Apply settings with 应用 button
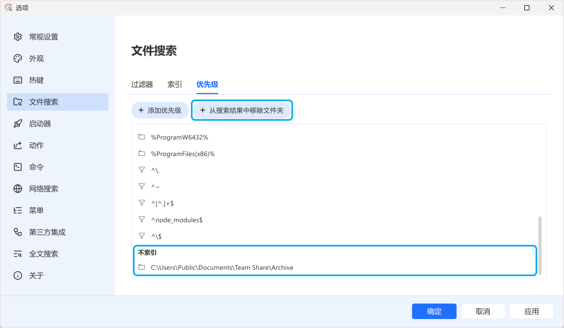 (532, 311)
